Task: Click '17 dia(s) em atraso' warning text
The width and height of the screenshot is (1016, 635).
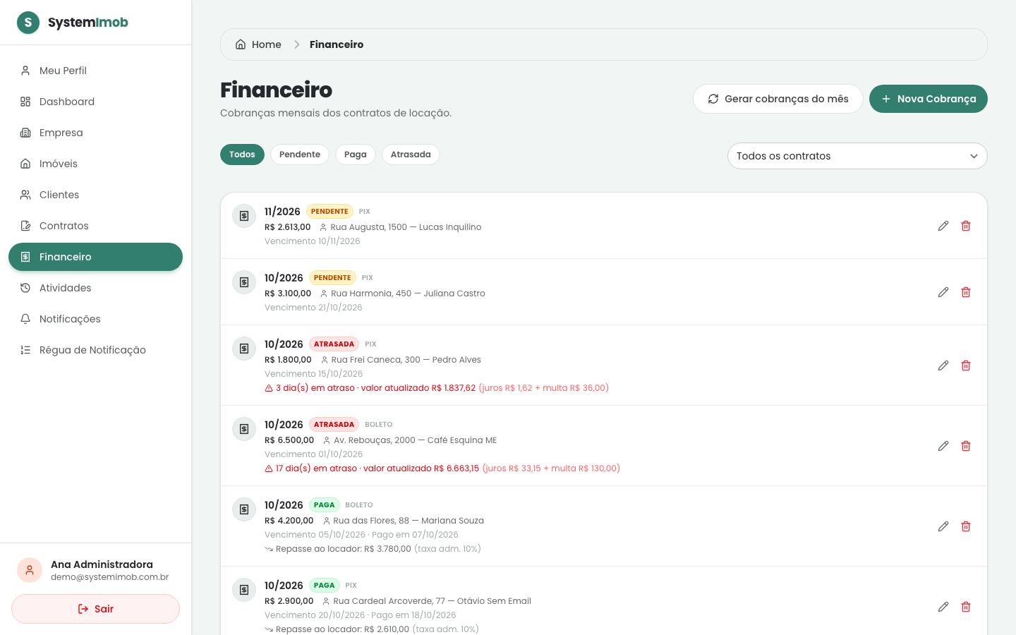Action: (x=316, y=468)
